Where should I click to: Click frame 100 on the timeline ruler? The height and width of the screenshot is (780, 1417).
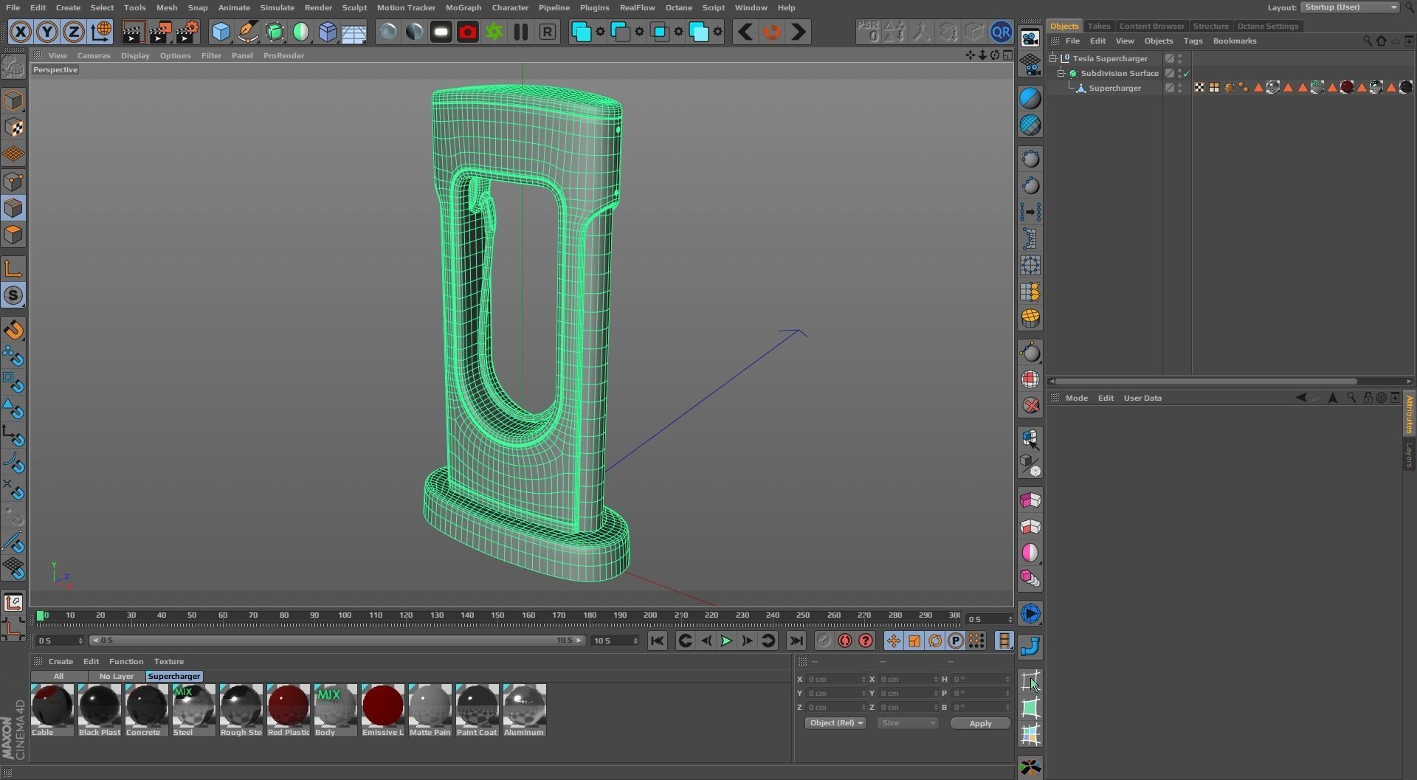point(345,615)
